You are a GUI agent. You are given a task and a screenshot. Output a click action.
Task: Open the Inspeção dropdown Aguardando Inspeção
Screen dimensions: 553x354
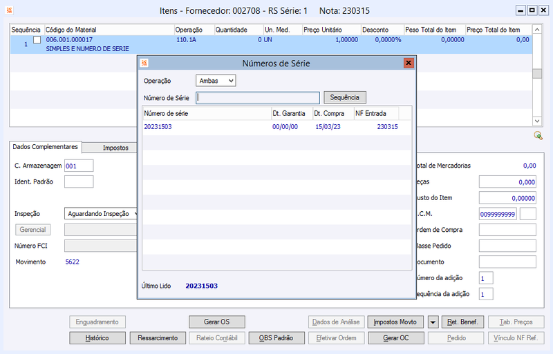pyautogui.click(x=101, y=214)
